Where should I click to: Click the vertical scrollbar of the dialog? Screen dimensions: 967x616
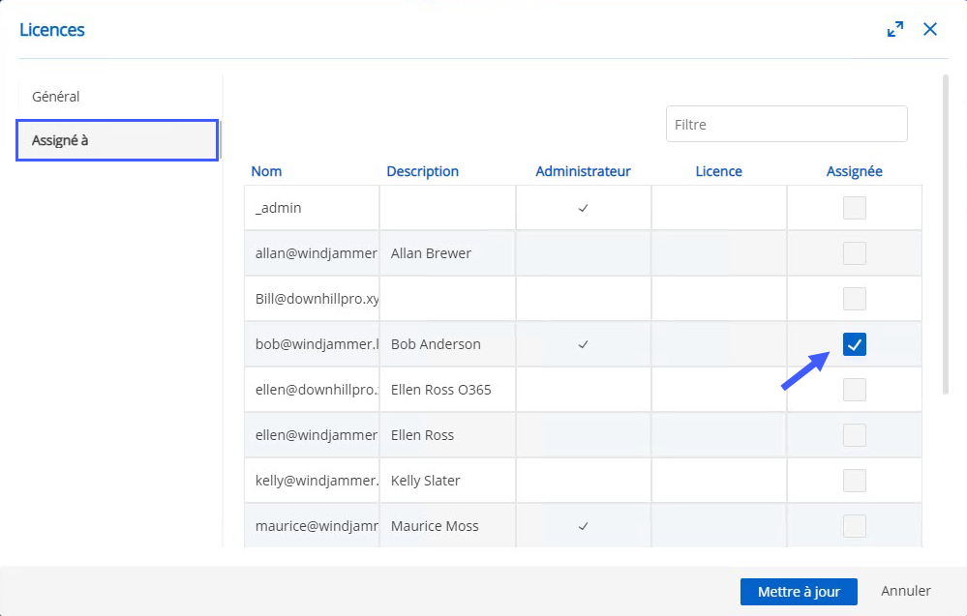click(x=946, y=232)
